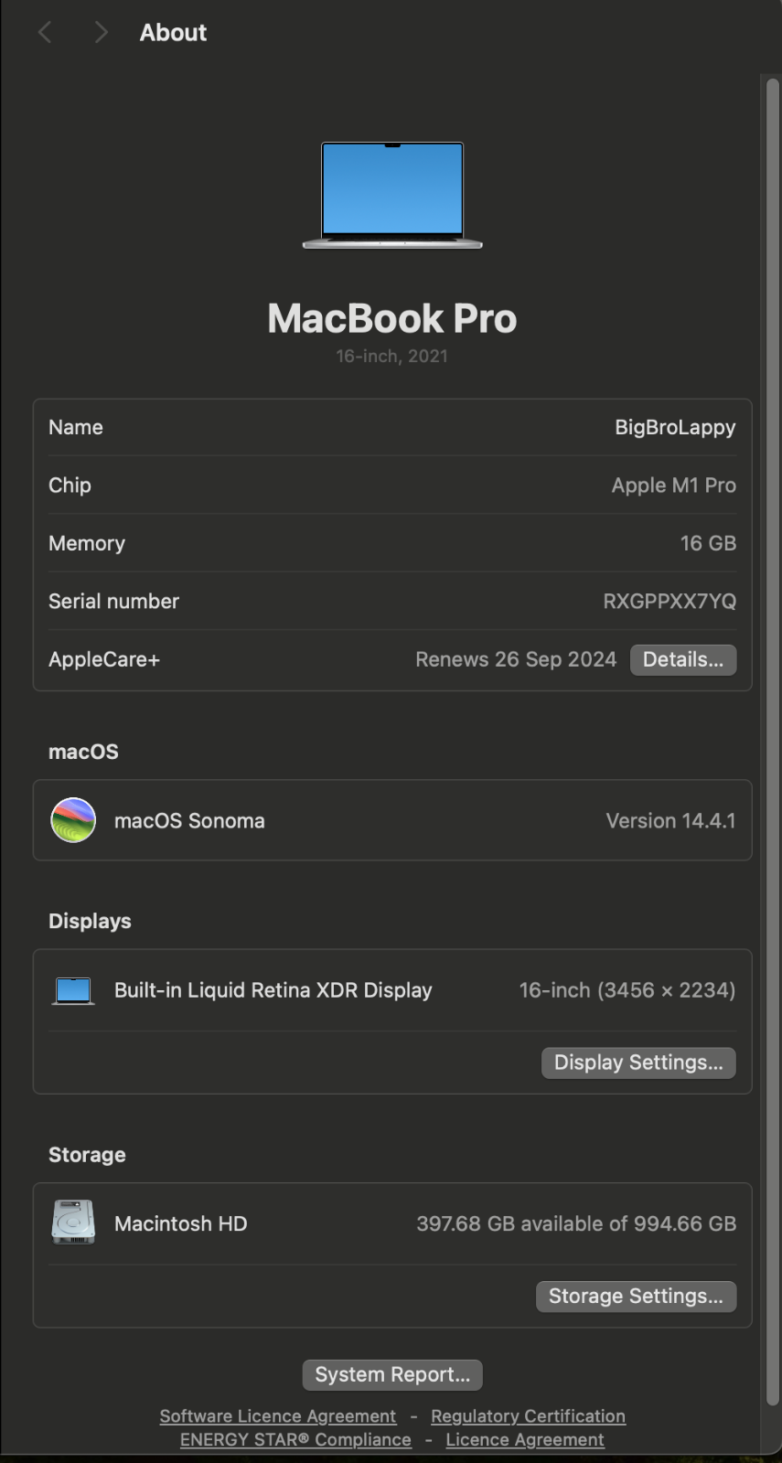Click the macOS Sonoma wallpaper icon

coord(73,820)
